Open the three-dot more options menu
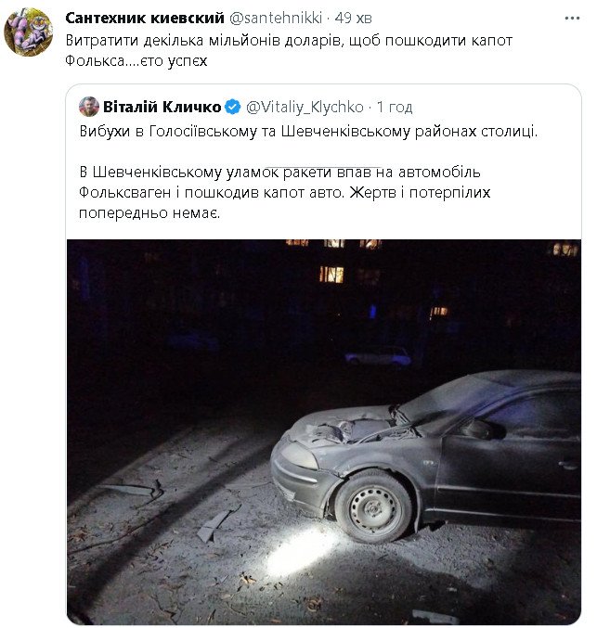The width and height of the screenshot is (597, 628). (x=572, y=19)
